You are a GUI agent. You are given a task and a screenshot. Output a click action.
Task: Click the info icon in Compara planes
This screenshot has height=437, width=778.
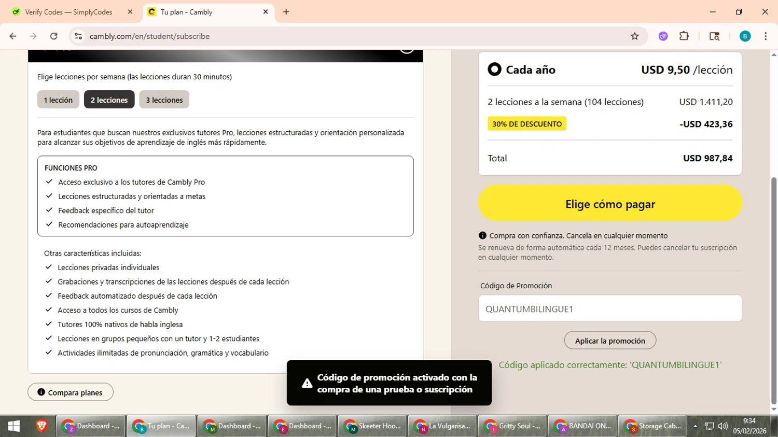pos(41,392)
